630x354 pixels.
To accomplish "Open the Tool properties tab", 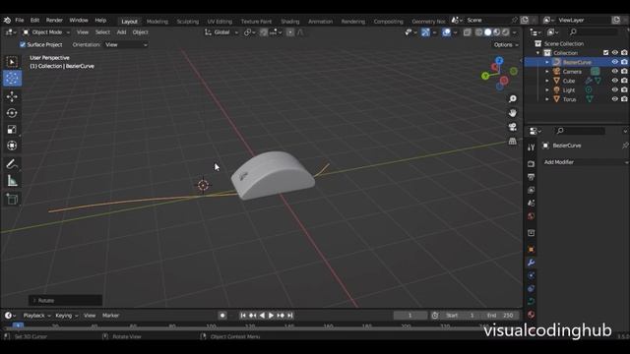I will point(532,147).
